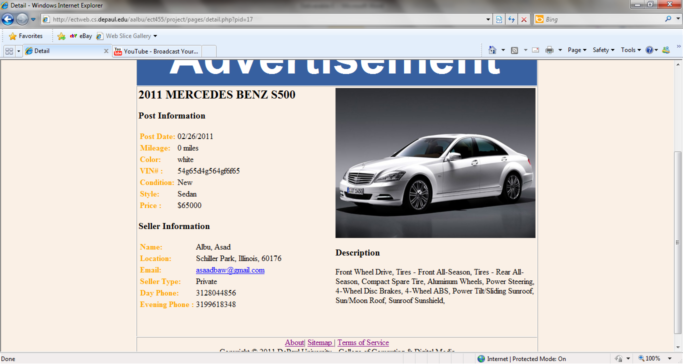The image size is (683, 364).
Task: Click the price value $65000
Action: tap(189, 205)
